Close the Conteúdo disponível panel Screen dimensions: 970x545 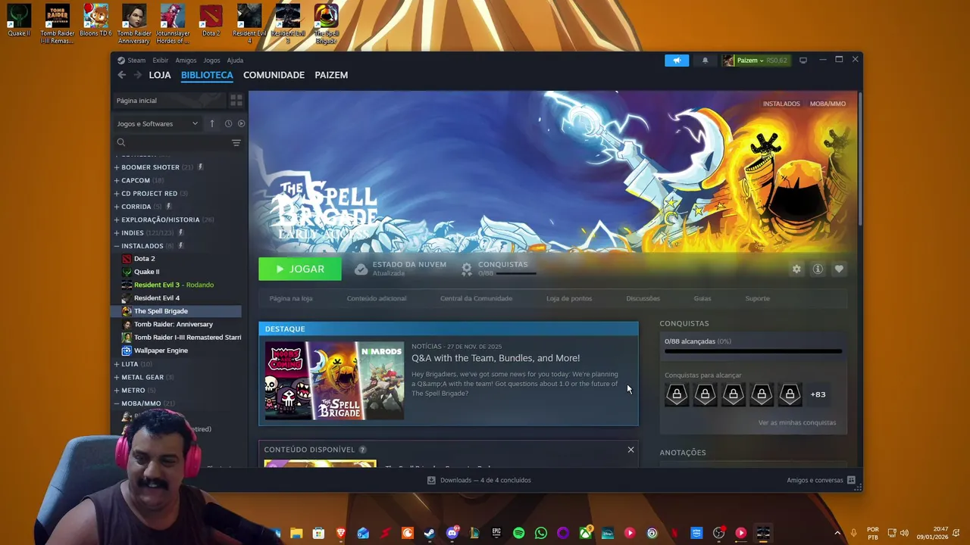tap(630, 450)
